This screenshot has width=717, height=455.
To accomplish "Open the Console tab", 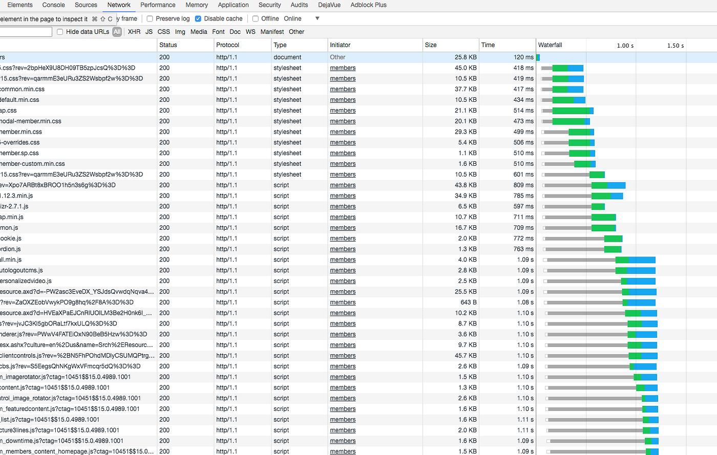I will coord(53,5).
